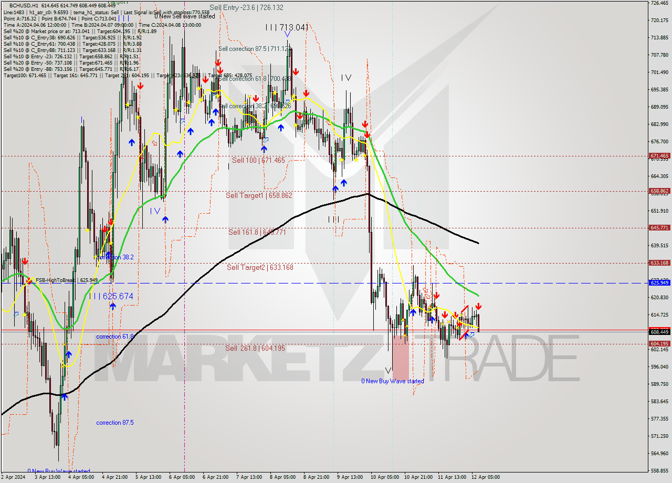Click the 'Sell Entry -23.6 | 726.132' label

pos(246,7)
